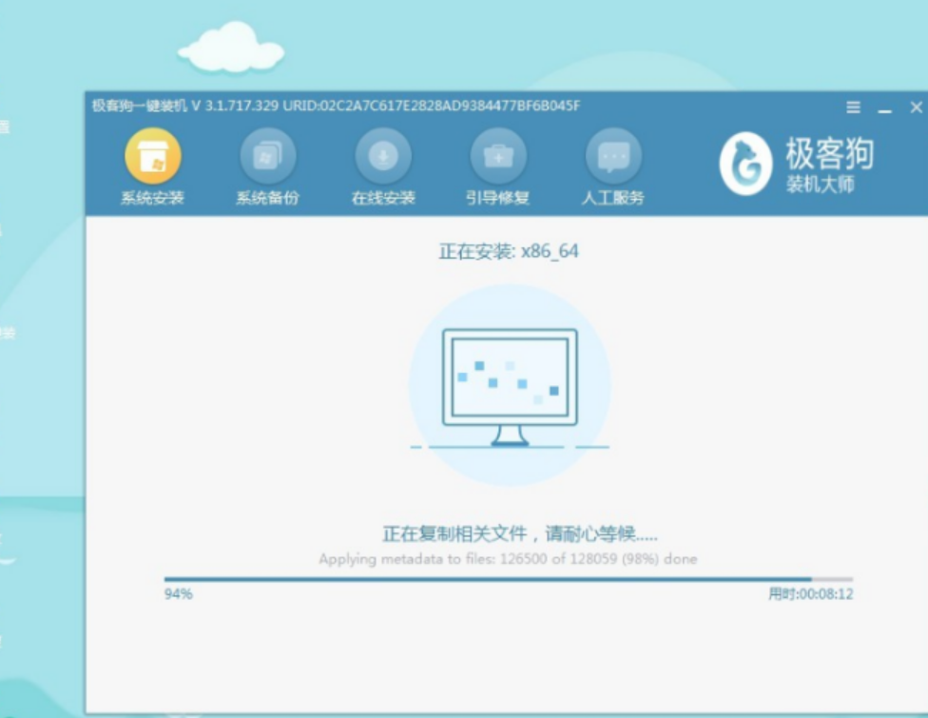
Task: Click the 极客狗 round logo
Action: (x=745, y=164)
